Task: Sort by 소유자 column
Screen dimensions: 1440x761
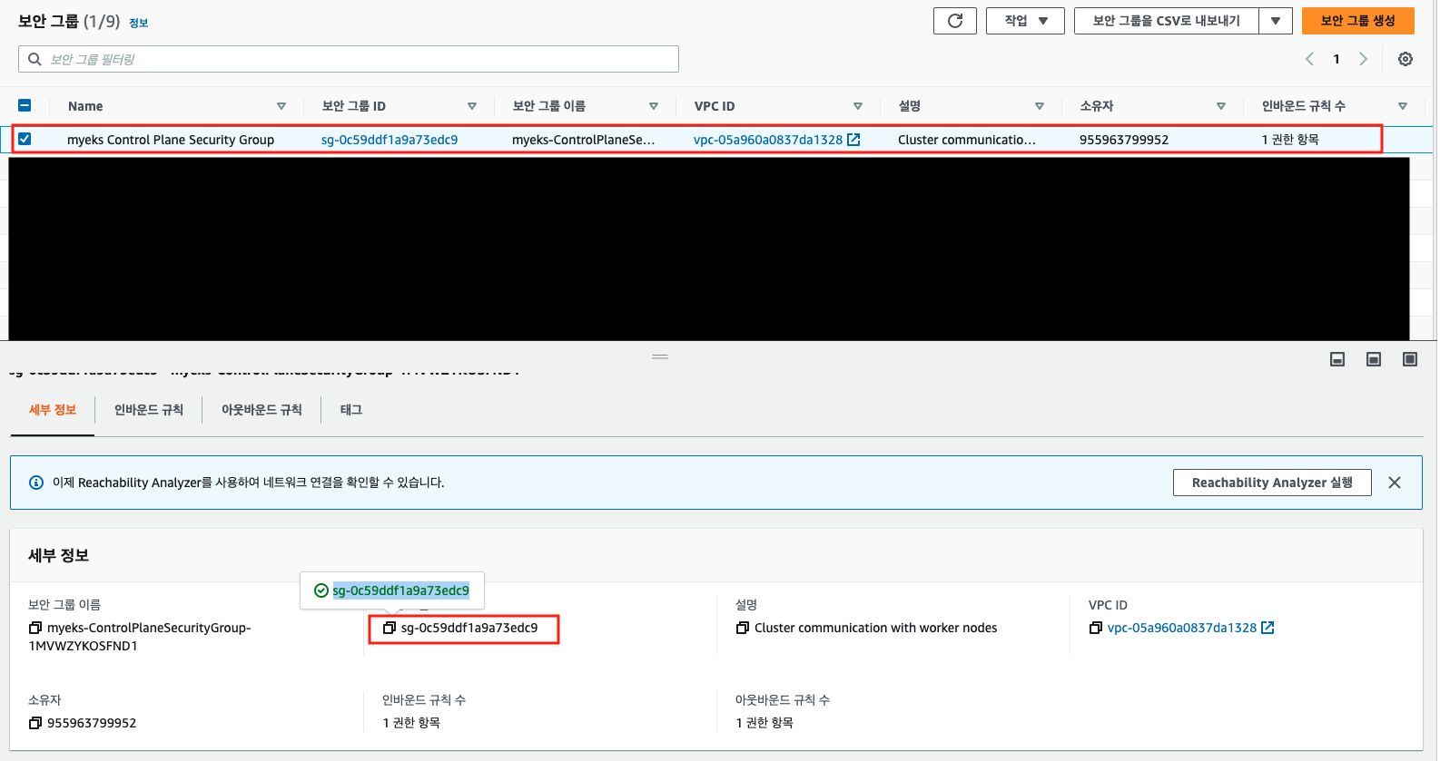Action: (1221, 106)
